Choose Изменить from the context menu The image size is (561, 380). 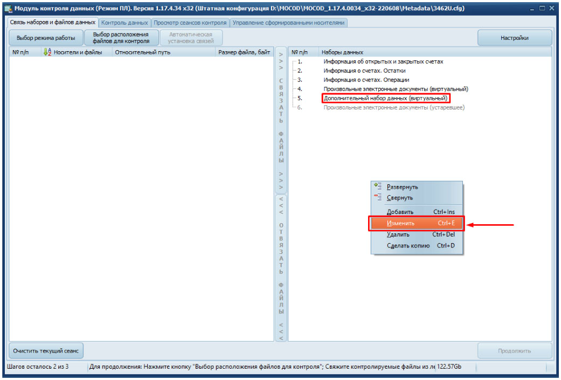[x=415, y=223]
